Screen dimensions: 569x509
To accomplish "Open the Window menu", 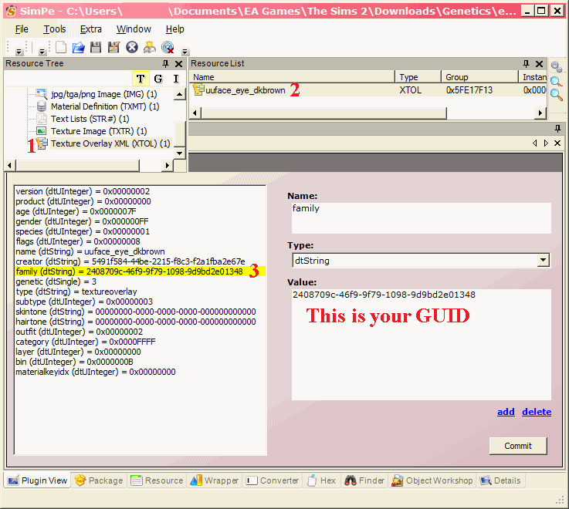I will [134, 29].
